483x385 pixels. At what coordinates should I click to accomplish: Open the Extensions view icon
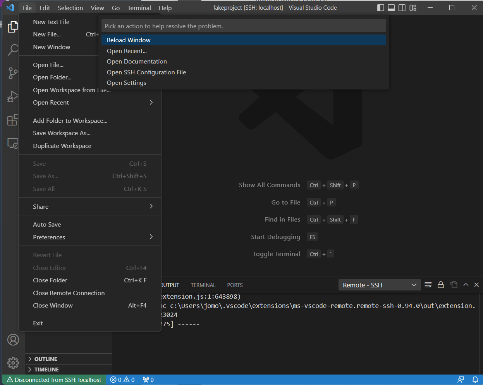coord(13,120)
